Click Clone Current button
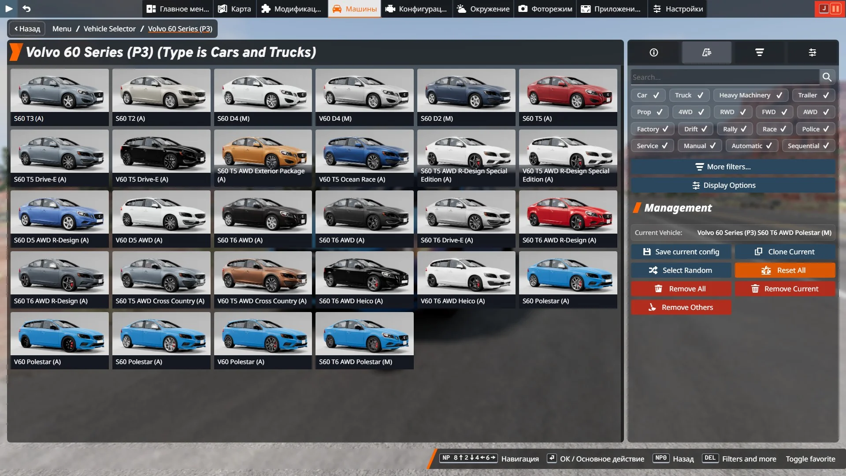Screen dimensions: 846x476 click(785, 252)
